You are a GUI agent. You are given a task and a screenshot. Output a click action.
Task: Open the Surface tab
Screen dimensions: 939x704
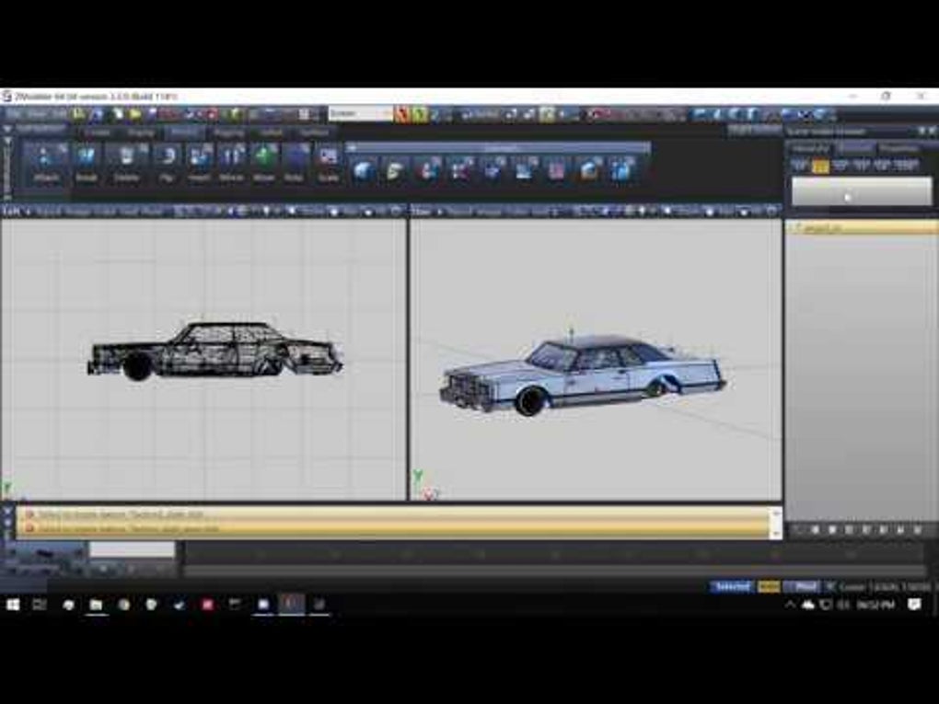coord(314,133)
